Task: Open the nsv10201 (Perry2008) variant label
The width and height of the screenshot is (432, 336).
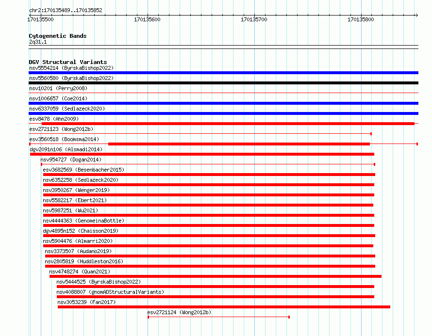Action: click(x=58, y=88)
